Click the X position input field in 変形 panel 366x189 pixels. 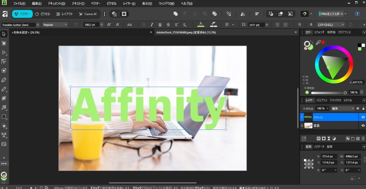click(329, 156)
